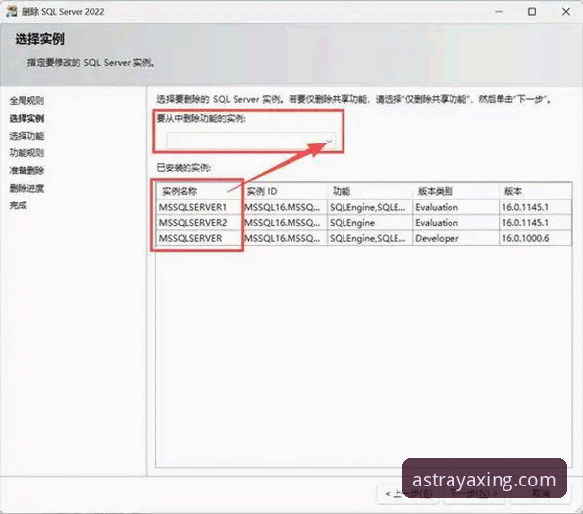583x514 pixels.
Task: Click instance ID cell in MSSQLSERVER2 row
Action: (286, 222)
